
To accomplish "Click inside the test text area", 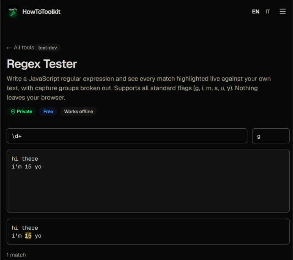I will [148, 181].
